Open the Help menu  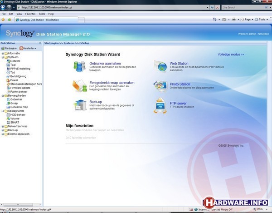tap(51, 14)
